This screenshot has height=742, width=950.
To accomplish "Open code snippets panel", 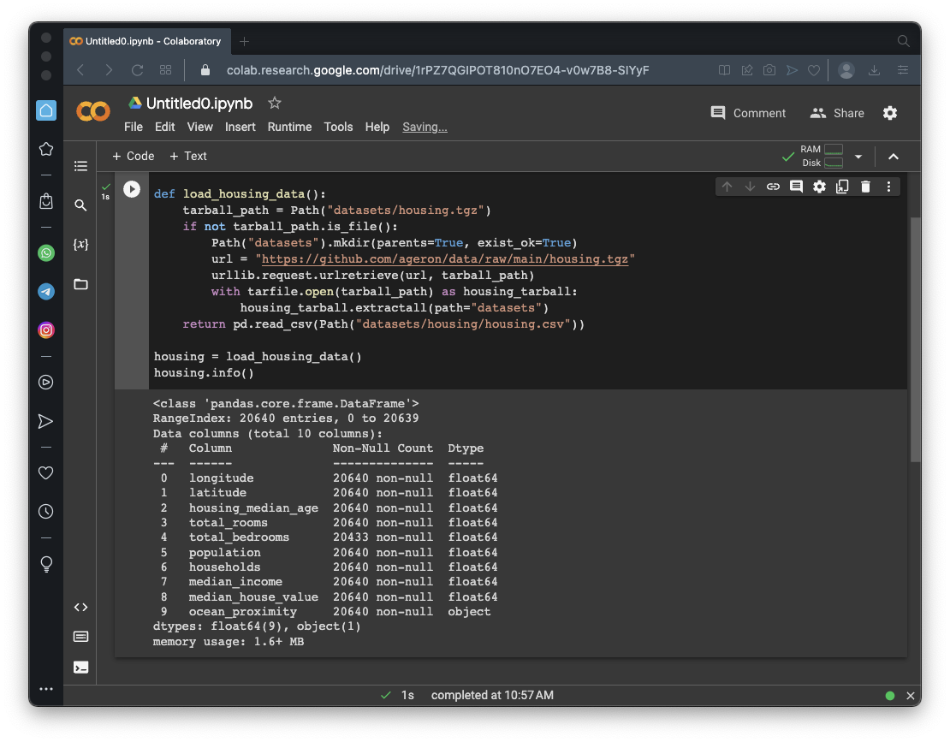I will [80, 608].
